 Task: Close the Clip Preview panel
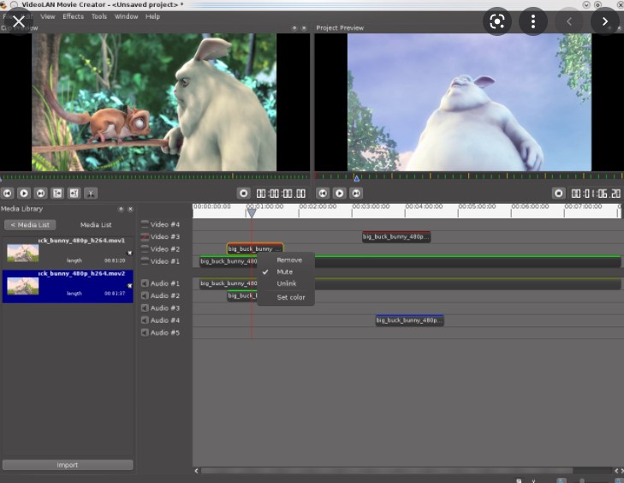pyautogui.click(x=304, y=28)
